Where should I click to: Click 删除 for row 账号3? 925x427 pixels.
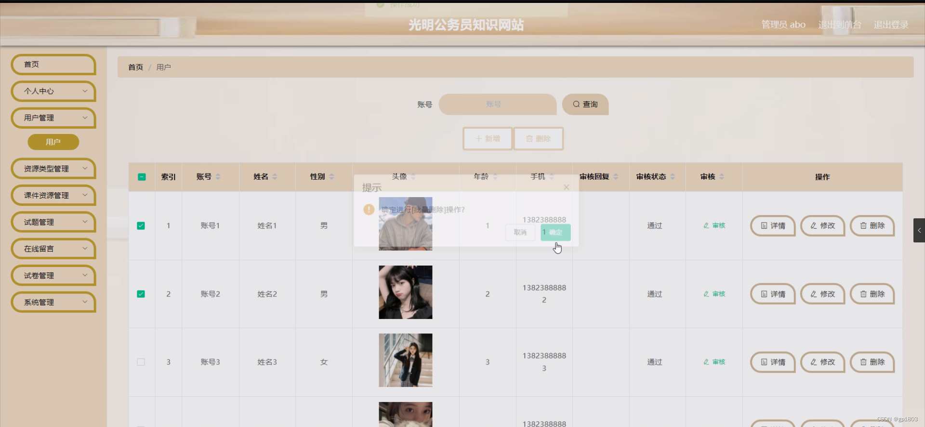point(872,362)
